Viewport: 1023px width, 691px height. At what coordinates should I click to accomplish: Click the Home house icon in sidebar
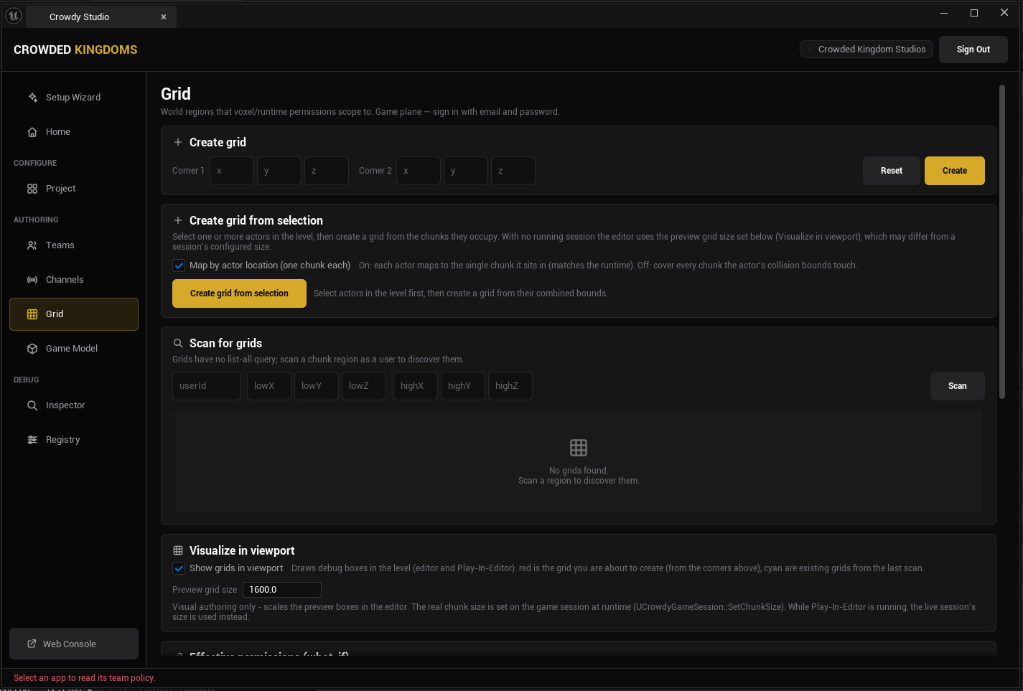32,132
